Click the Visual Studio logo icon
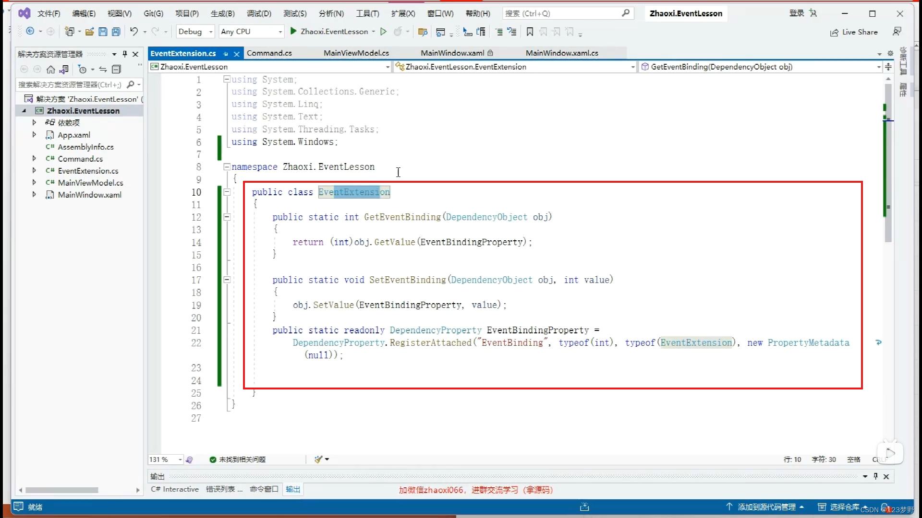 click(24, 13)
